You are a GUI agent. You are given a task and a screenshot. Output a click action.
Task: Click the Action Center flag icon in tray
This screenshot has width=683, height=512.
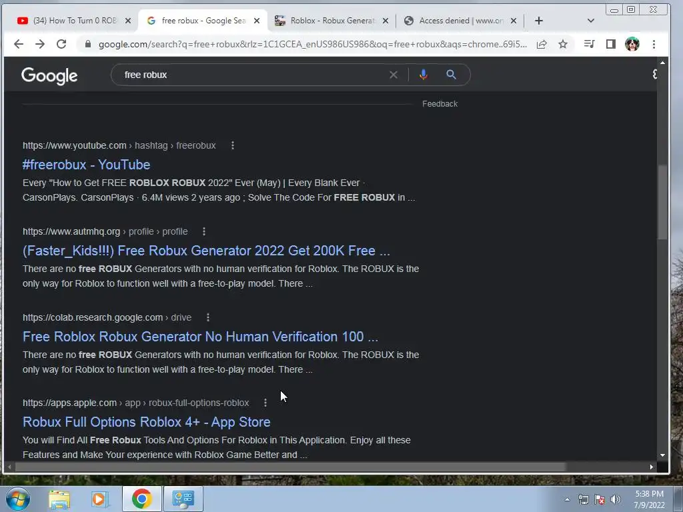pyautogui.click(x=600, y=499)
